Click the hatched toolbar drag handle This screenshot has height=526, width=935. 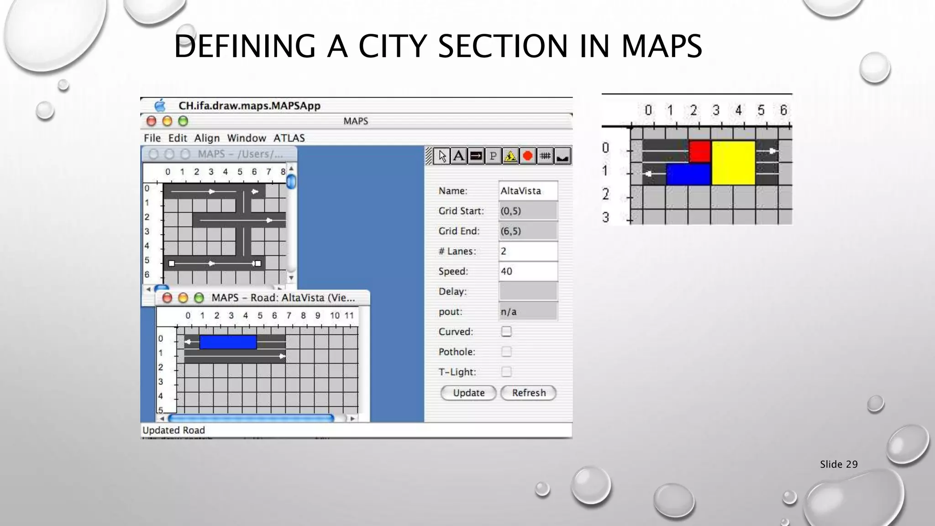(x=429, y=156)
